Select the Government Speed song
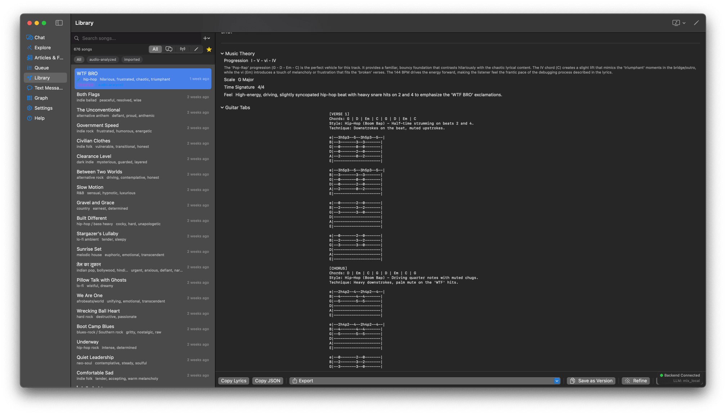Viewport: 726px width, 414px height. tap(143, 128)
